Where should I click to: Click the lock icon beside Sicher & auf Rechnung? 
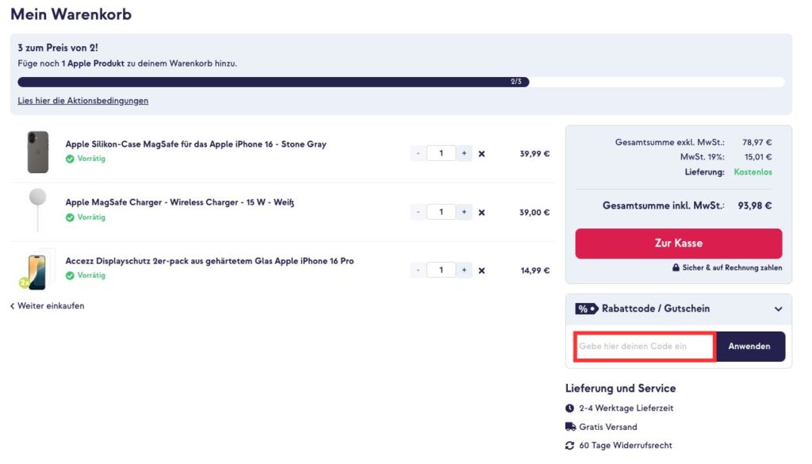coord(676,268)
